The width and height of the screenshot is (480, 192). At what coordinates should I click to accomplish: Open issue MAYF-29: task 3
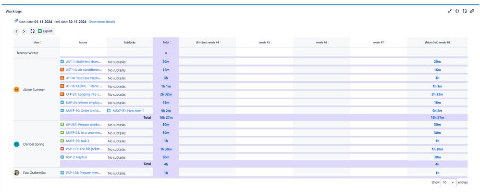coord(77,141)
